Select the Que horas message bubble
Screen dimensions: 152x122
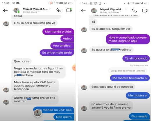22,61
